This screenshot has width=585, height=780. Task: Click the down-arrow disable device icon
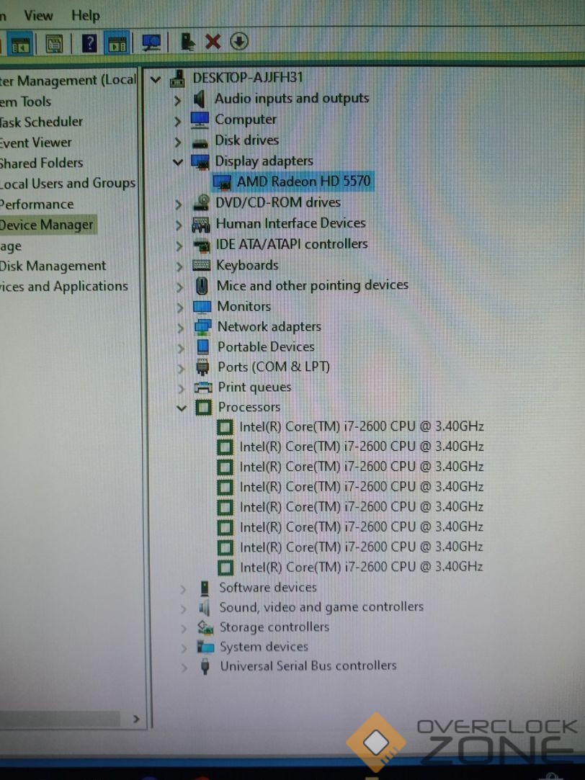point(239,42)
